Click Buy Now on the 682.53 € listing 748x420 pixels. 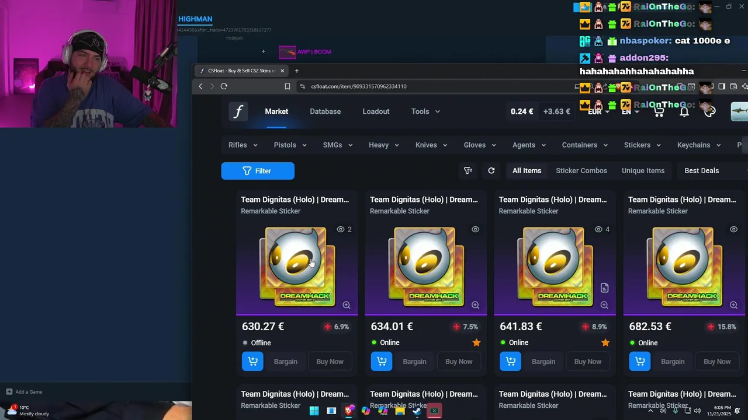point(717,362)
